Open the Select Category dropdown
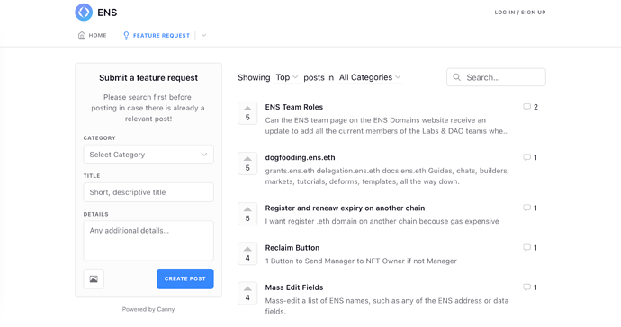 148,155
